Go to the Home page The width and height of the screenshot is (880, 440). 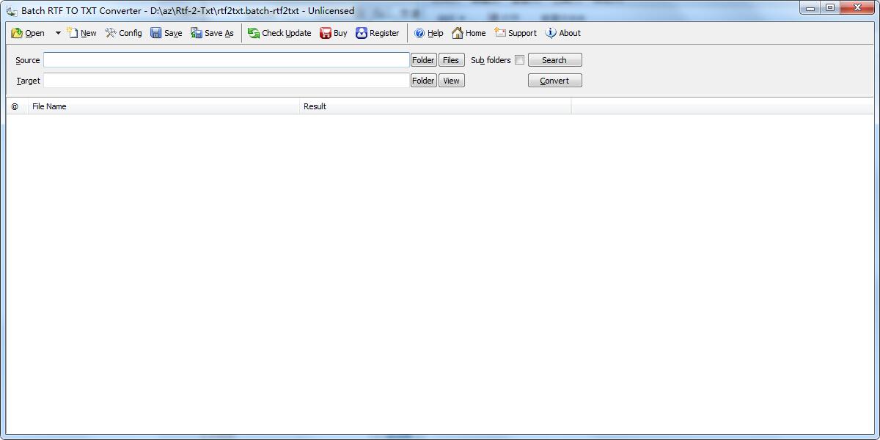point(469,33)
